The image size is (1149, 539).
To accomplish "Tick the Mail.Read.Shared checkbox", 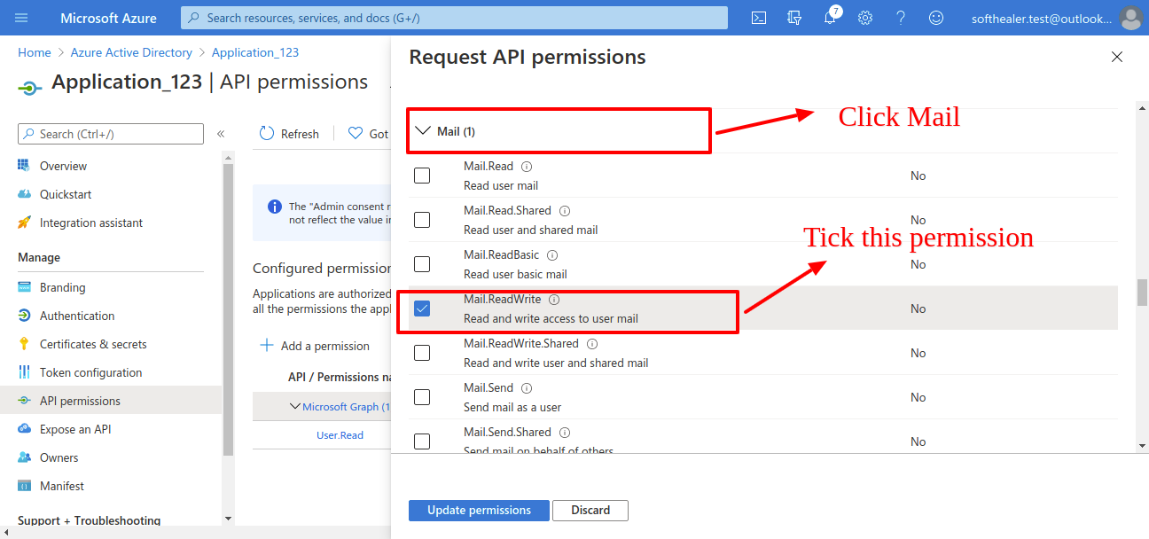I will (422, 220).
